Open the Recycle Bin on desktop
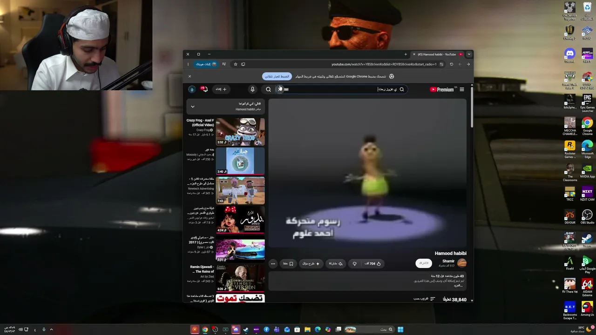 [x=587, y=10]
